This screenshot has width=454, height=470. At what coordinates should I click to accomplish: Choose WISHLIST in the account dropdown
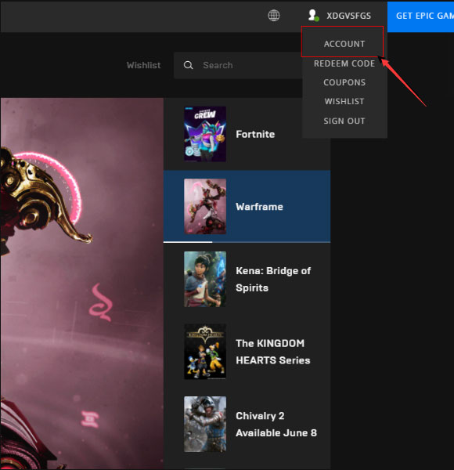coord(344,101)
